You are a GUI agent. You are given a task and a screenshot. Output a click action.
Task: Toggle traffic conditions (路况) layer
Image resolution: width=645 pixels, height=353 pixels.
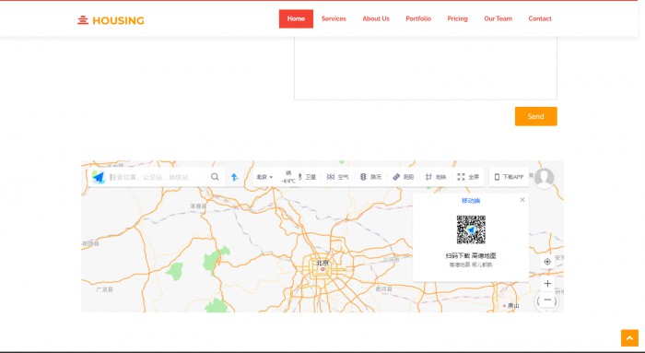click(x=370, y=177)
